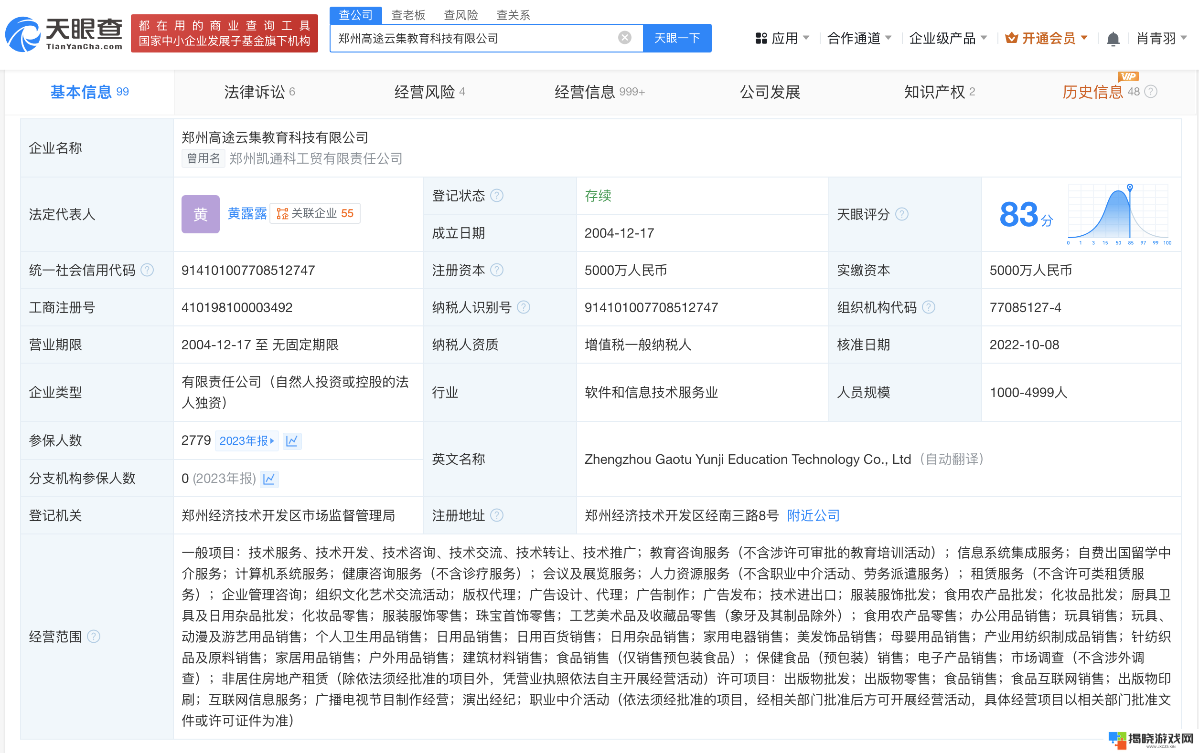This screenshot has width=1199, height=753.
Task: Open help icon beside 纳税人识别号
Action: 524,307
